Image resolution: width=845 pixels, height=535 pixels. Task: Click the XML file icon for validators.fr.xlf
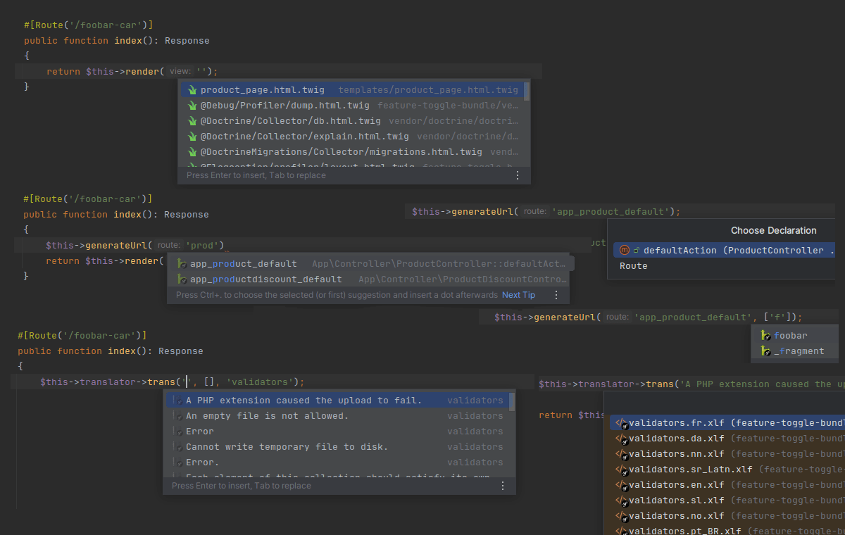621,424
